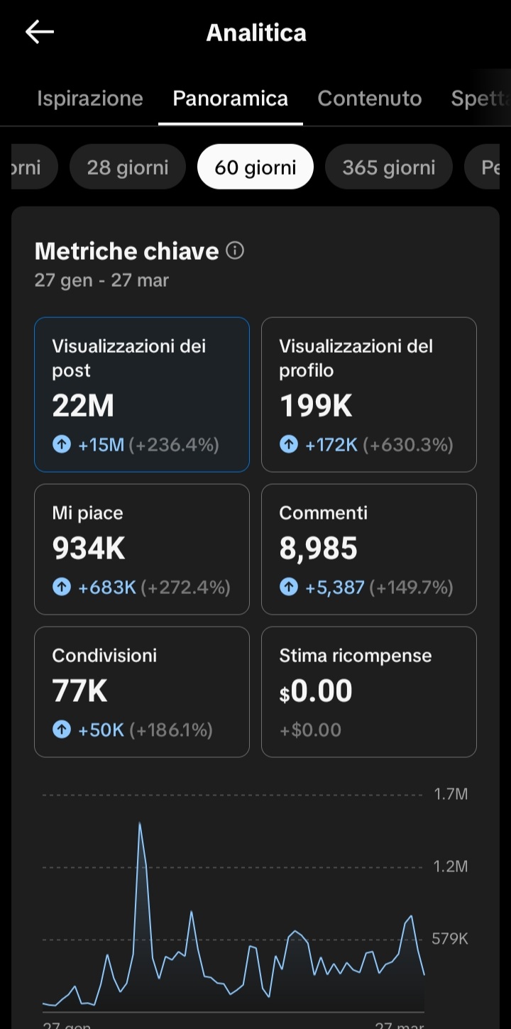Select the 60 giorni filter

click(255, 167)
